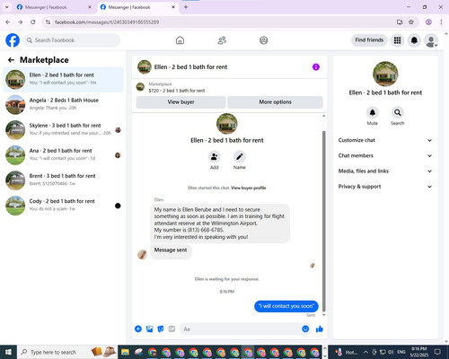Open the taskbar clock showing 8:16 PM
This screenshot has height=359, width=449.
pyautogui.click(x=419, y=352)
